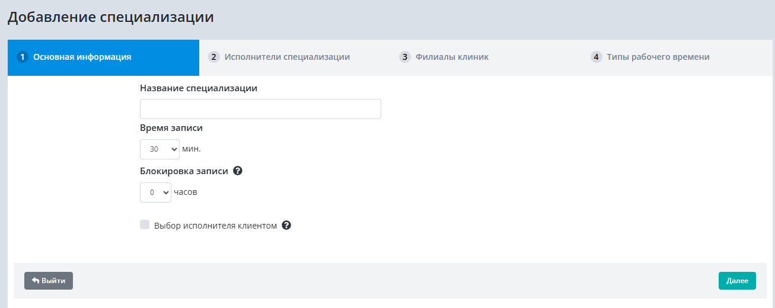
Task: Click the step 1 number badge
Action: pyautogui.click(x=23, y=57)
